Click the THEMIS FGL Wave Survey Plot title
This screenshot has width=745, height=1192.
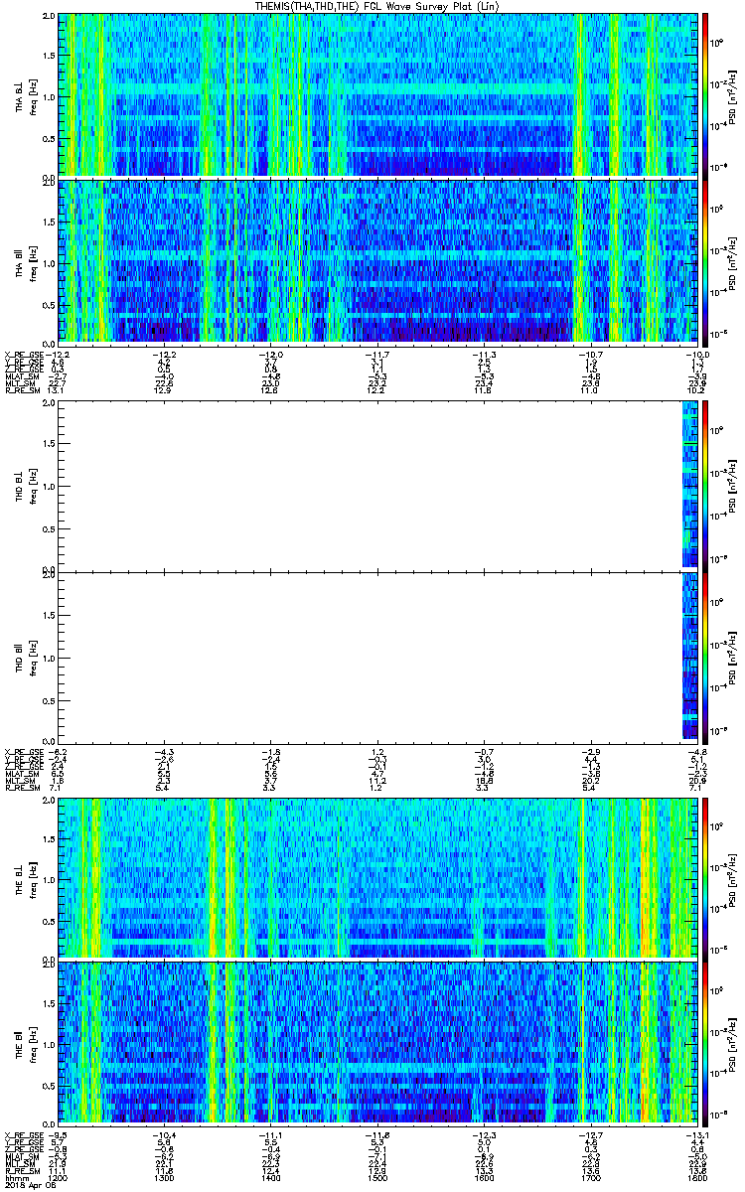(378, 7)
